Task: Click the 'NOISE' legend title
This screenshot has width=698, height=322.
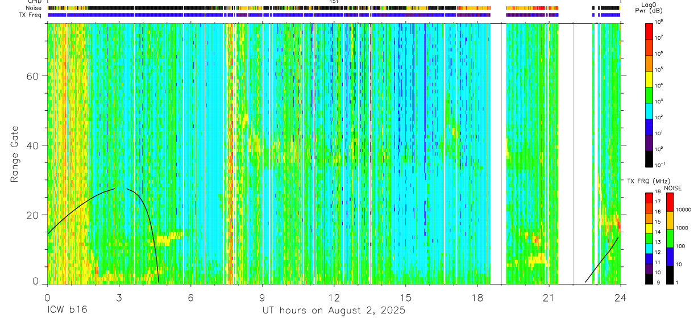Action: coord(673,188)
